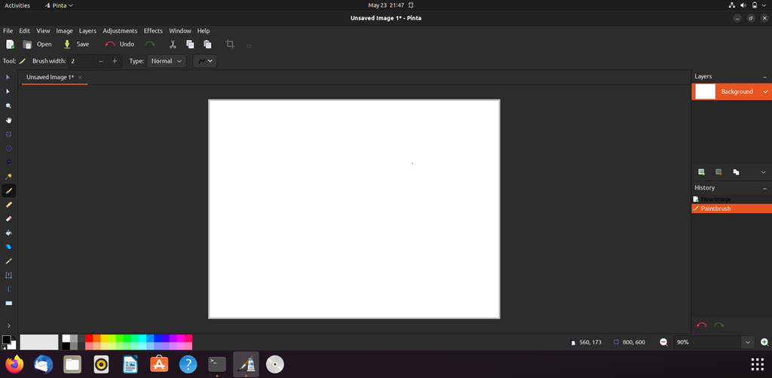Select the Pan hand tool
The height and width of the screenshot is (378, 772).
click(8, 120)
